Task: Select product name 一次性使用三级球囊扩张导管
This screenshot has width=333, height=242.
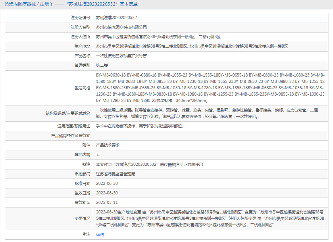Action: (x=121, y=56)
